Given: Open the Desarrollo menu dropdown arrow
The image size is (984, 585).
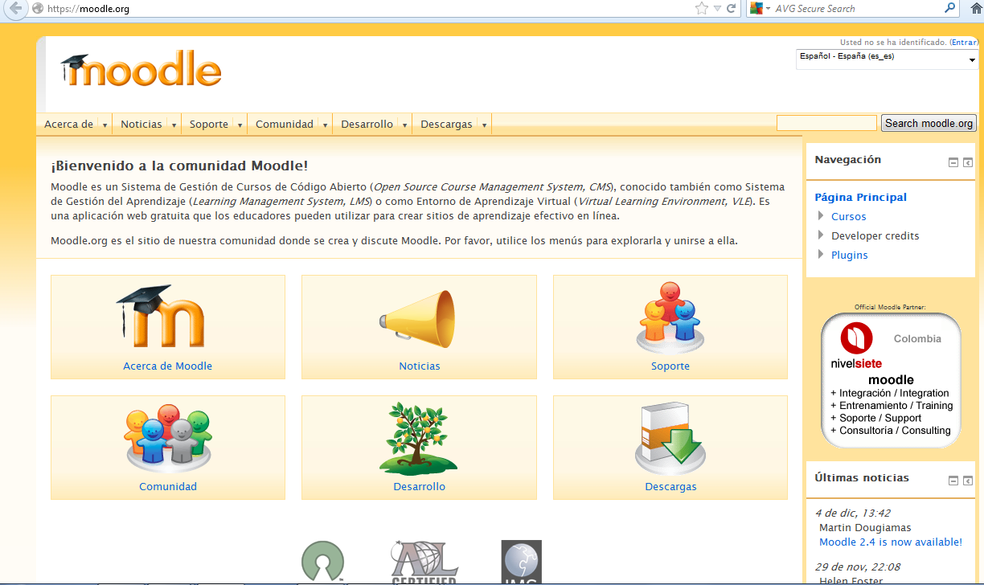Looking at the screenshot, I should pyautogui.click(x=404, y=125).
